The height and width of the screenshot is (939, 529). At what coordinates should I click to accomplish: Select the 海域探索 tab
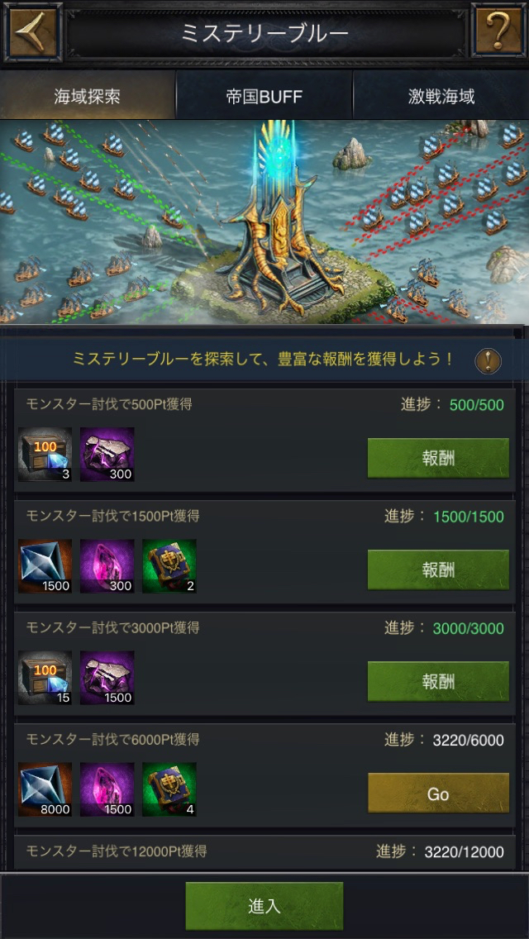pyautogui.click(x=88, y=97)
